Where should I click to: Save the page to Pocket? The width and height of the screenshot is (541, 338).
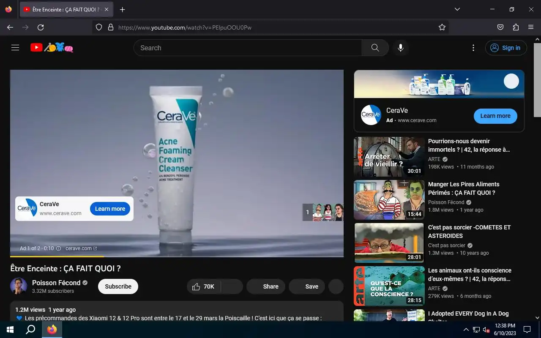500,27
